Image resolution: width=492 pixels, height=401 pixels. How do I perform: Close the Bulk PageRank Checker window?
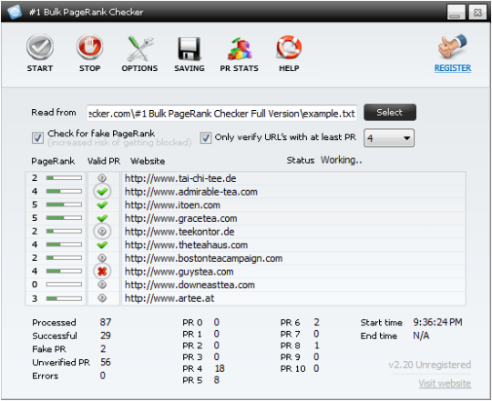tap(477, 13)
